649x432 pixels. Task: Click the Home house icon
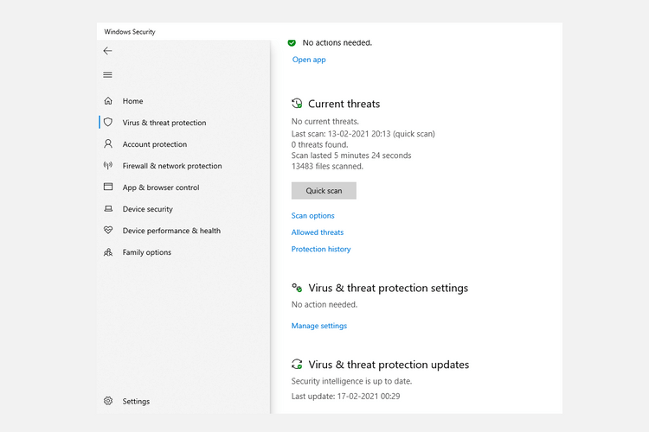coord(108,101)
